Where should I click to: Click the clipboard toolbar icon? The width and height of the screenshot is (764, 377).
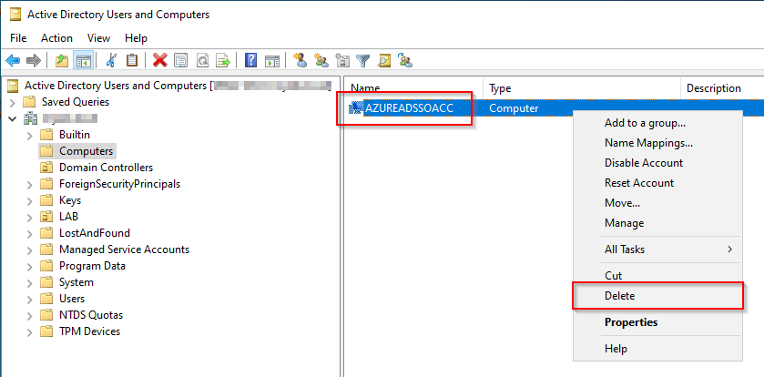pos(132,60)
